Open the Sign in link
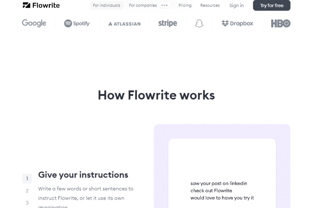Screen dimensions: 313x208 [236, 6]
